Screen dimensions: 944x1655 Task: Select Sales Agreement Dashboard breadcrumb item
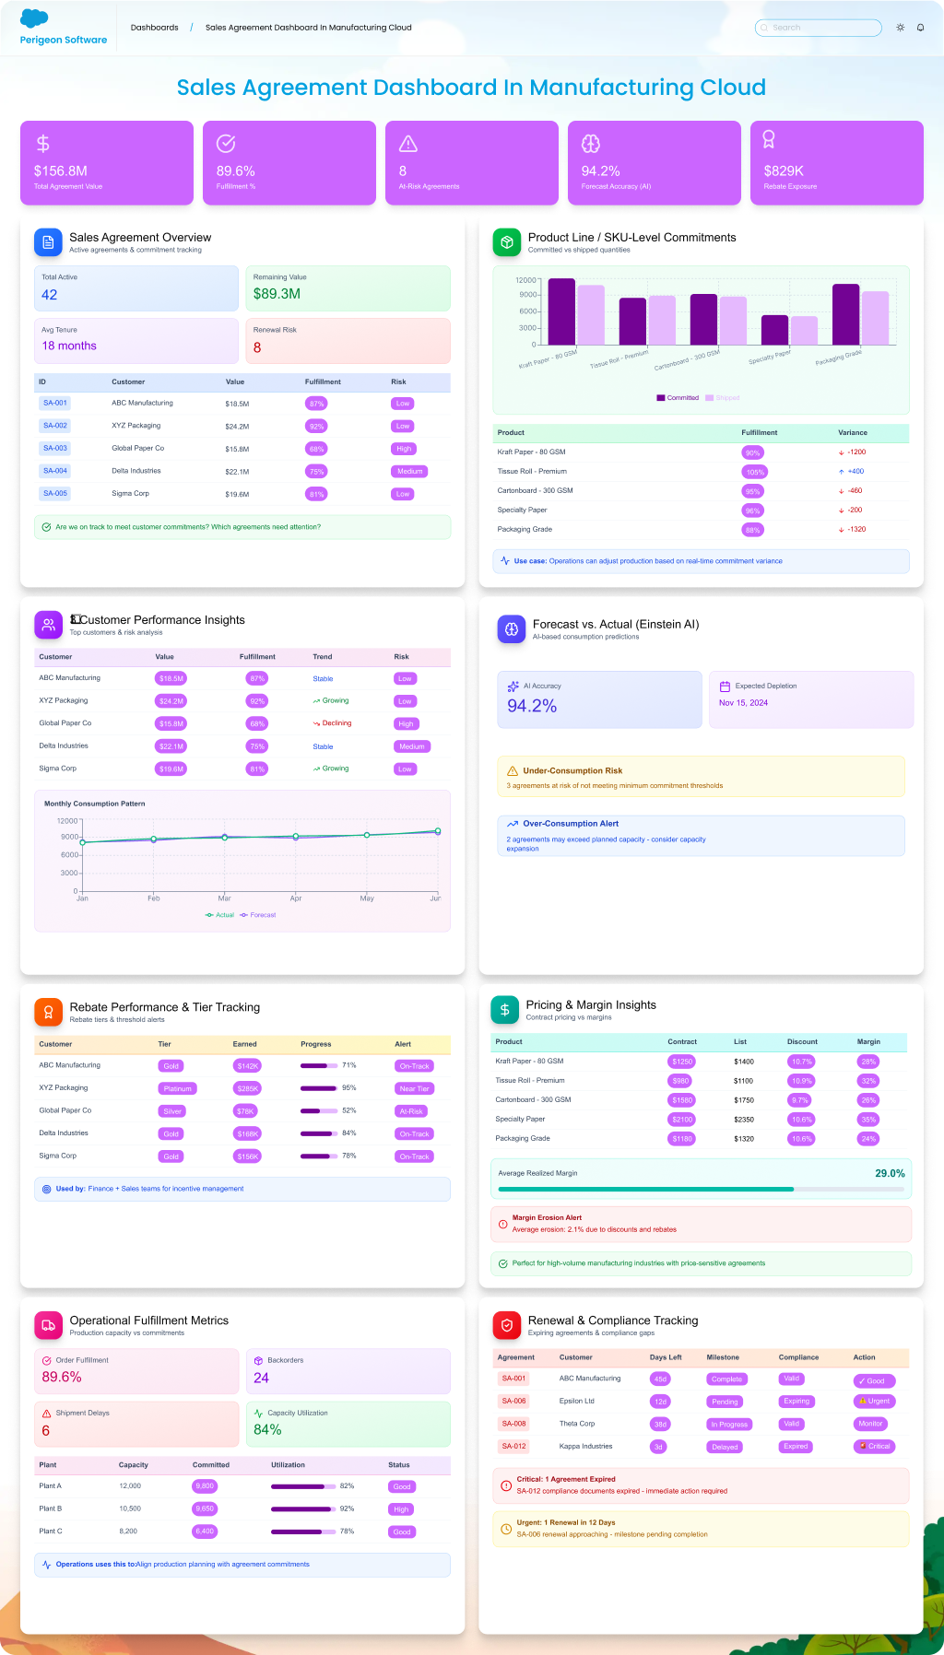308,28
